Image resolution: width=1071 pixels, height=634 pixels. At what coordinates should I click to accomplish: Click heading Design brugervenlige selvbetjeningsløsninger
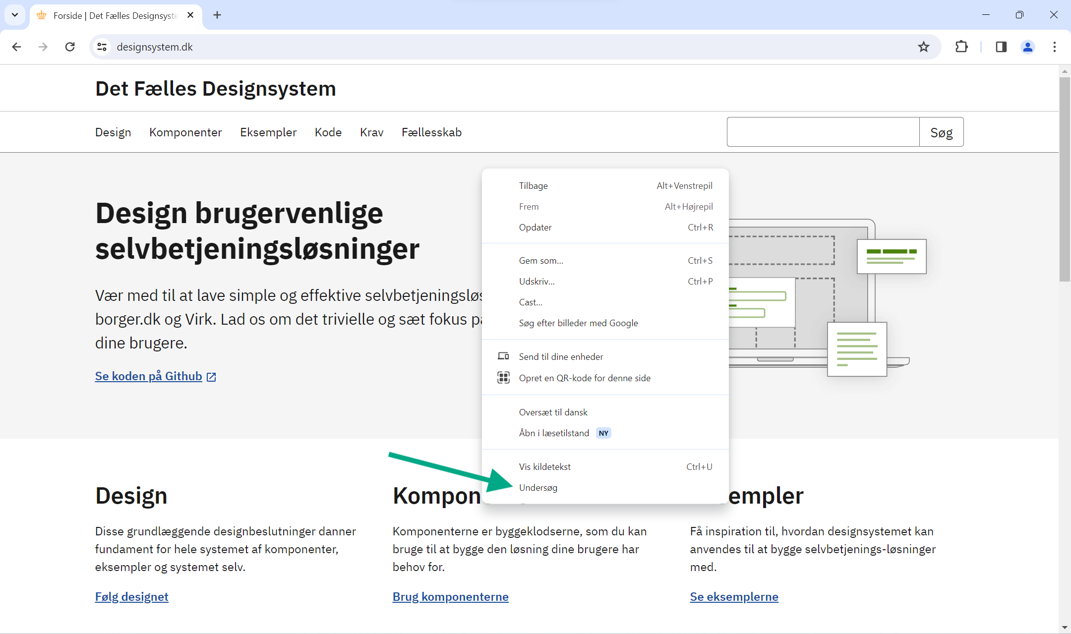[x=257, y=231]
